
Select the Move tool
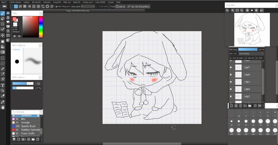coord(2,35)
